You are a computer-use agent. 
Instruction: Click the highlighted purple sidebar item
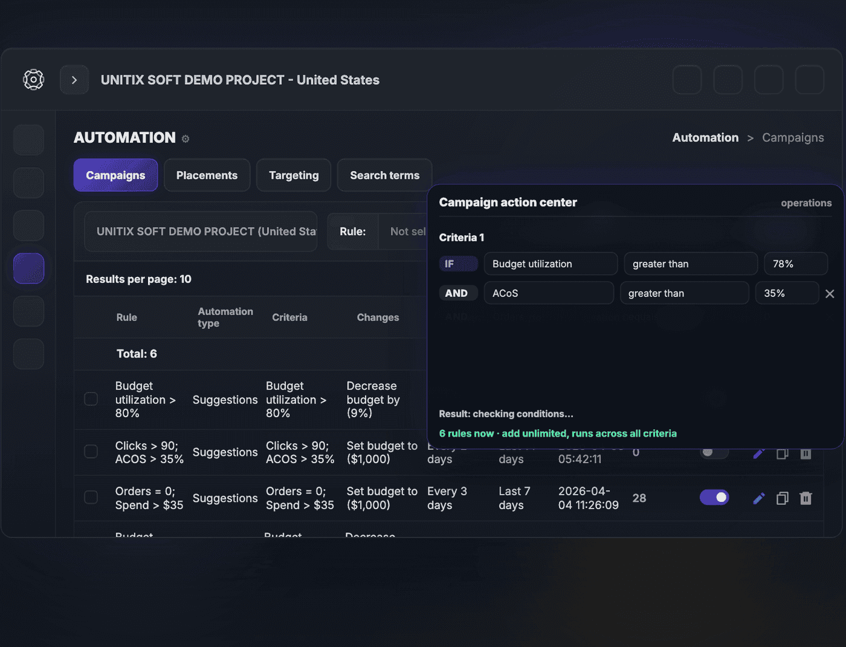tap(28, 268)
